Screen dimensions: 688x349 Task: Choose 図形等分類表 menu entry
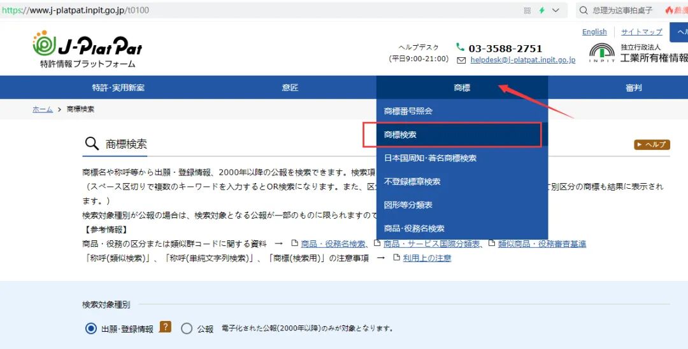tap(462, 205)
